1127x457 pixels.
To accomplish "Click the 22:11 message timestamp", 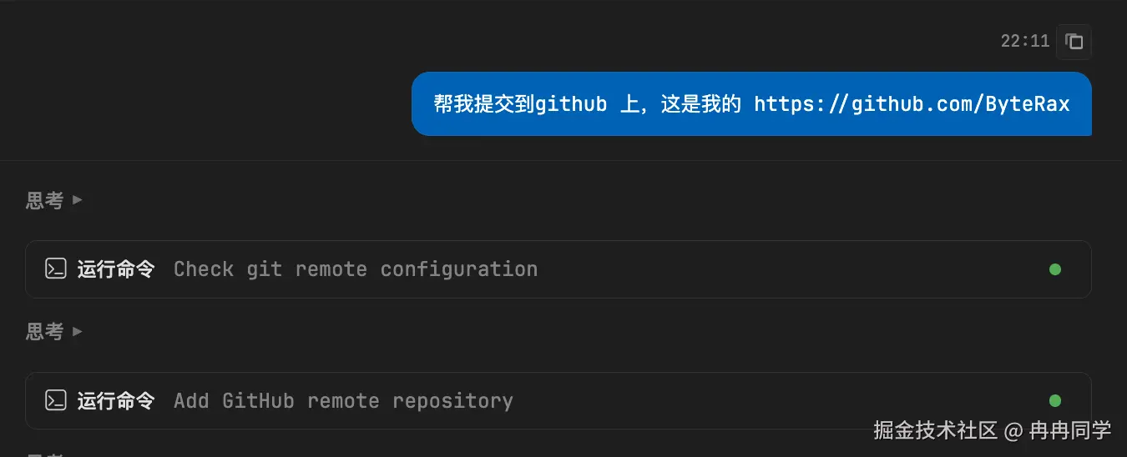I will (x=1025, y=41).
